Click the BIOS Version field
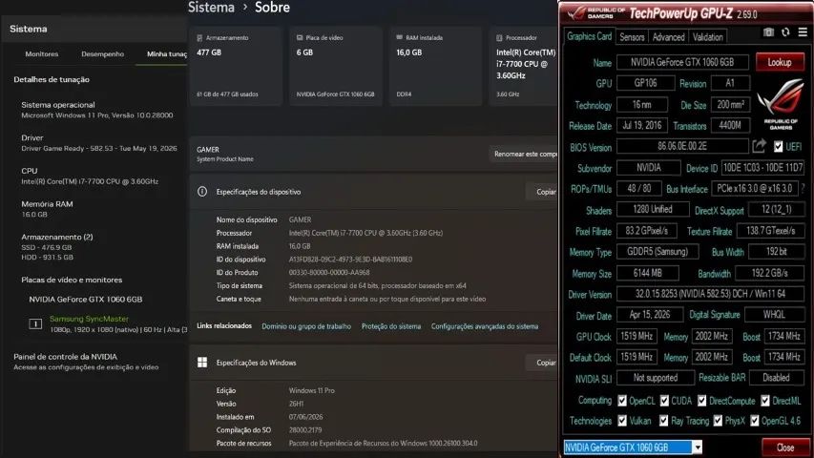This screenshot has width=814, height=458. point(682,146)
